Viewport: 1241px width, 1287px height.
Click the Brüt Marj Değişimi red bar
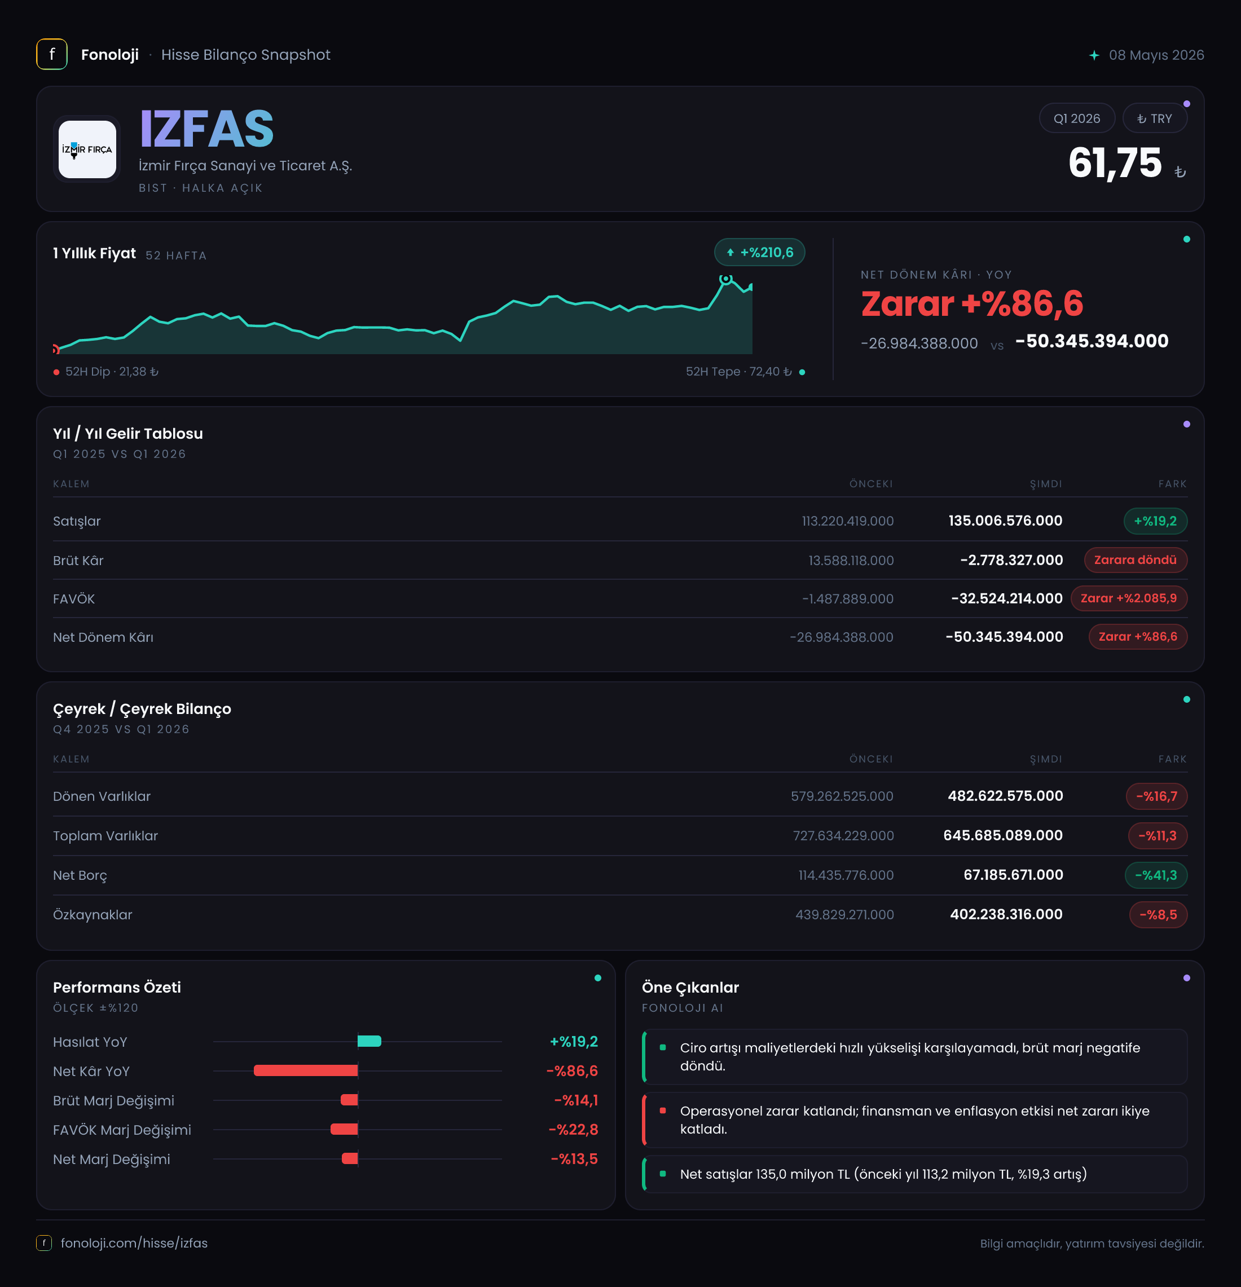tap(349, 1099)
